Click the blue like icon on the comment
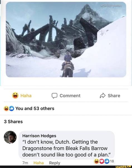 [107, 161]
